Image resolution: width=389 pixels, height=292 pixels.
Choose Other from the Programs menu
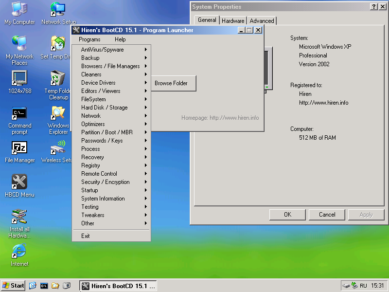(x=111, y=223)
